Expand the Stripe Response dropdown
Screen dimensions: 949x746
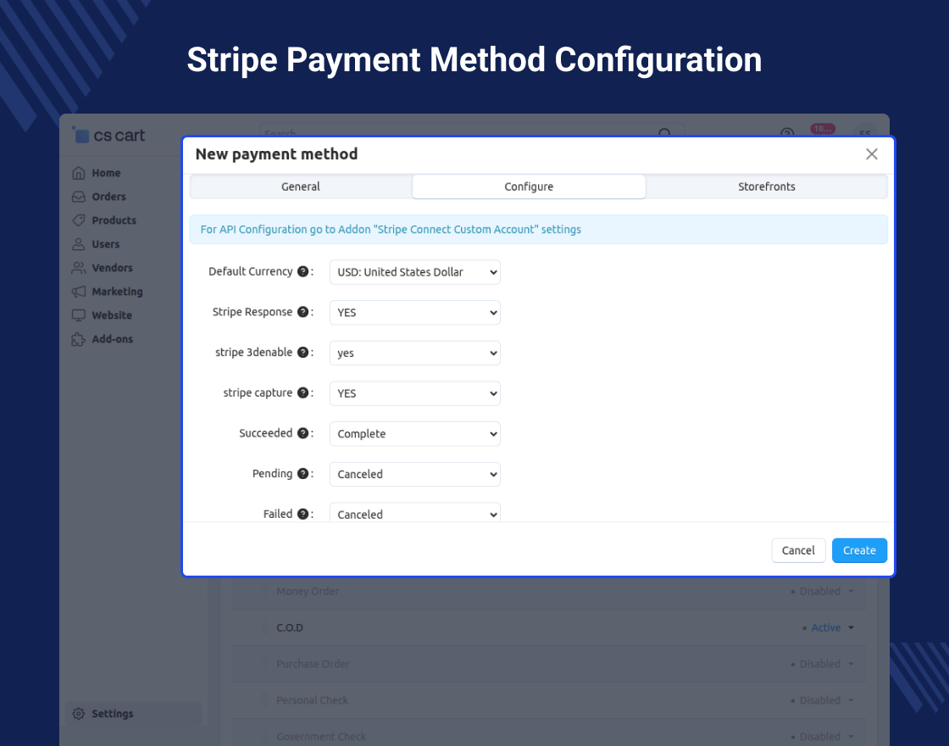pyautogui.click(x=414, y=313)
